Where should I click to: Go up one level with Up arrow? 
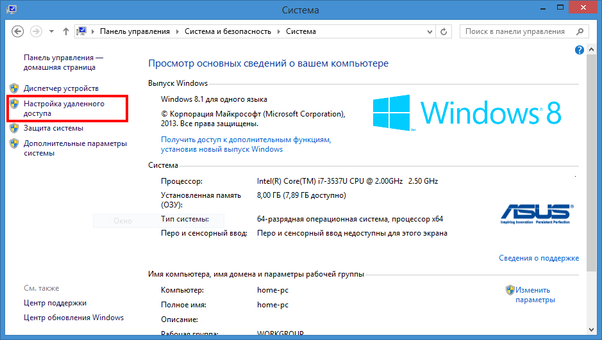pyautogui.click(x=66, y=31)
